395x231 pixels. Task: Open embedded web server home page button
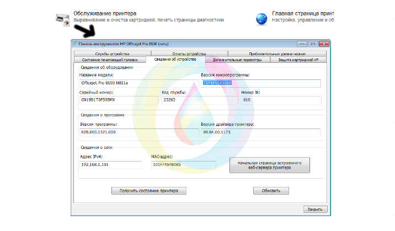coord(270,165)
